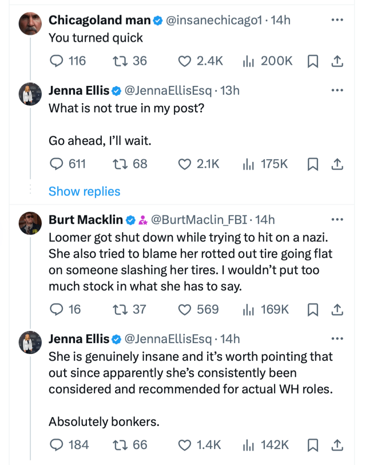Share Jenna Ellis's "What is not true" tweet
This screenshot has width=365, height=465.
coord(337,164)
